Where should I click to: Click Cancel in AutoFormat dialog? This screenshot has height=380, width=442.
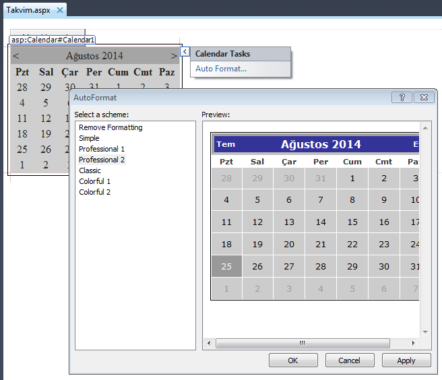coord(350,360)
